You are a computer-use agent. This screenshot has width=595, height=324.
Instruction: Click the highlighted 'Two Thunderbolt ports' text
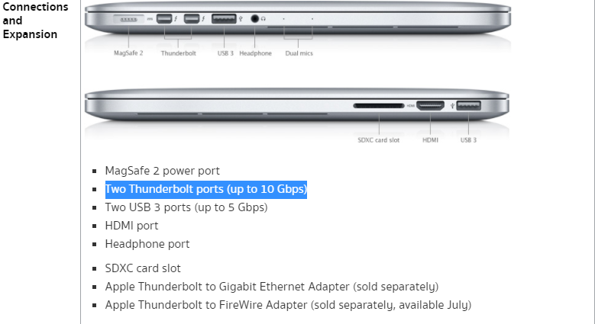tap(206, 189)
